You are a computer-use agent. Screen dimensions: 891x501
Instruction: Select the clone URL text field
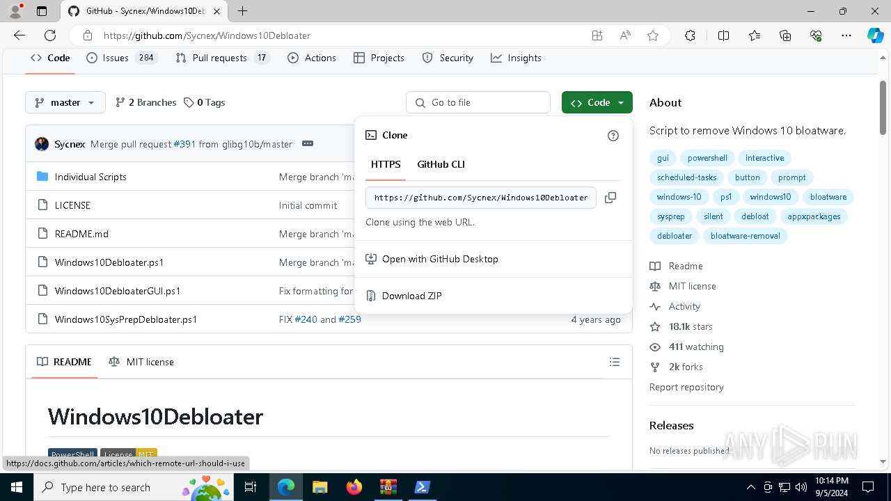[481, 198]
